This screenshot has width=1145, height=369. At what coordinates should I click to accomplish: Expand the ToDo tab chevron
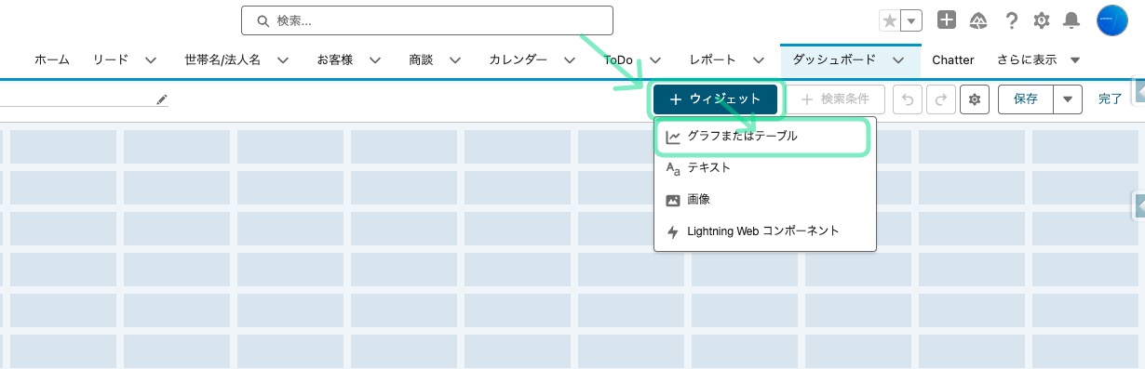coord(655,59)
